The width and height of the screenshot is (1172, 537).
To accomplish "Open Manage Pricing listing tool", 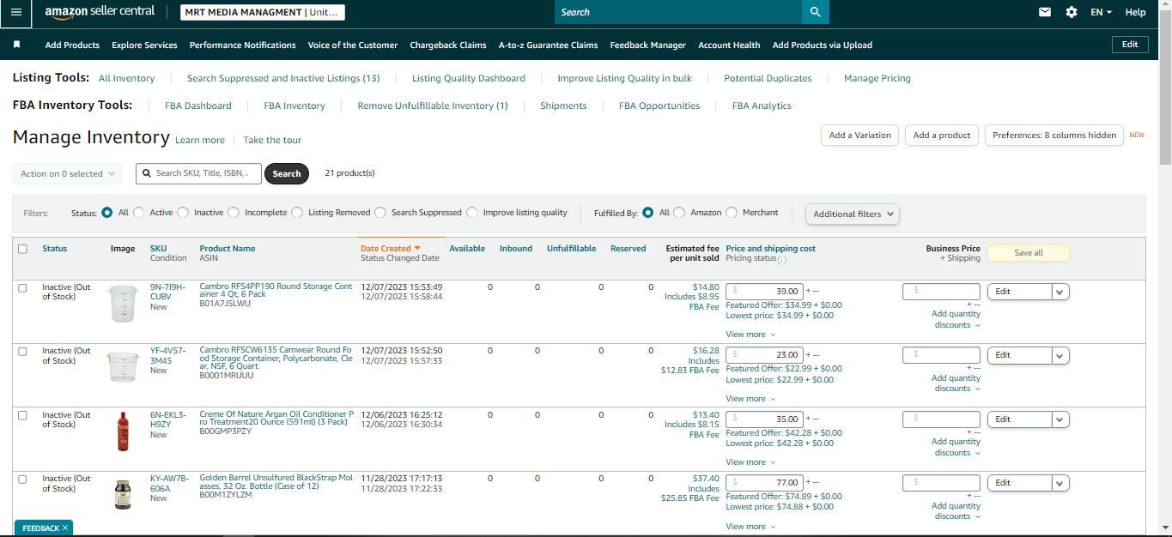I will [877, 78].
